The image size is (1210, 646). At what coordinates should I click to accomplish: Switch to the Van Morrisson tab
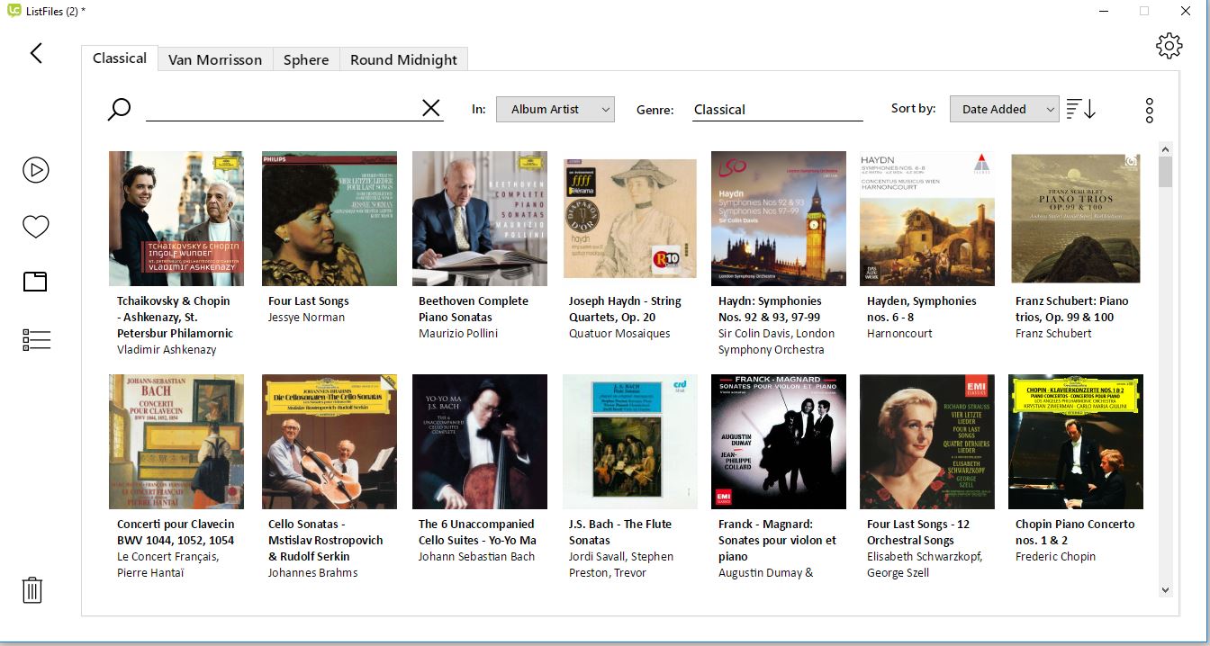point(215,59)
